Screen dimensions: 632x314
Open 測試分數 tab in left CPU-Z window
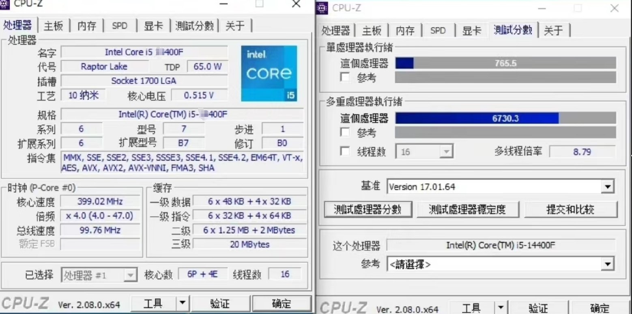pyautogui.click(x=195, y=26)
